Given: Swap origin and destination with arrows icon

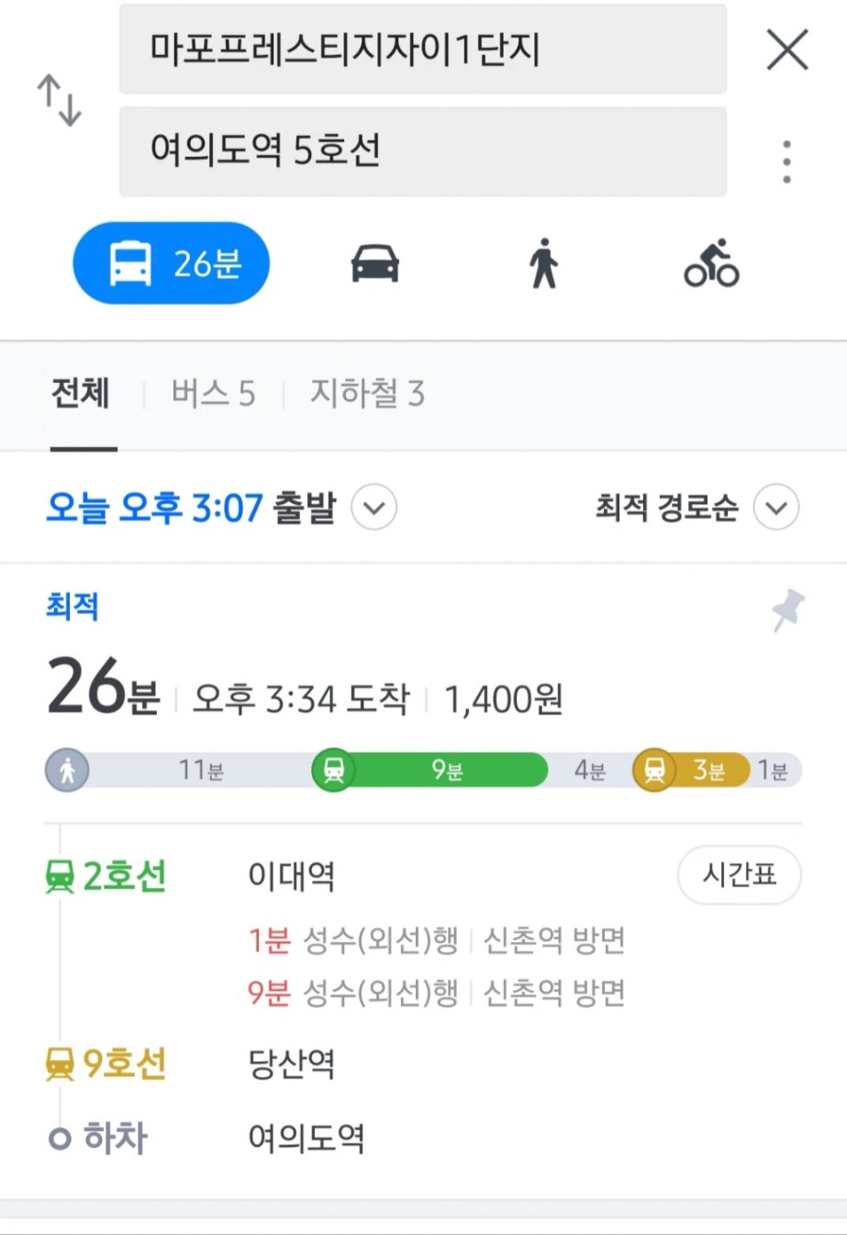Looking at the screenshot, I should pyautogui.click(x=60, y=100).
